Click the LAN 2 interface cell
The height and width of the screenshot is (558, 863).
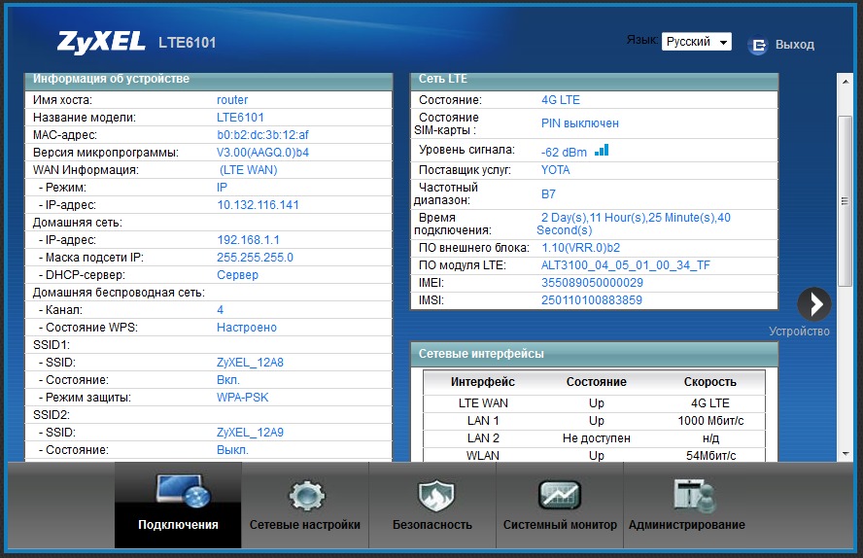tap(483, 438)
